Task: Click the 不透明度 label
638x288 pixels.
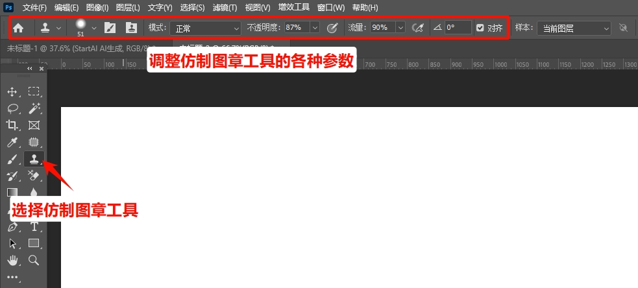Action: pyautogui.click(x=264, y=28)
